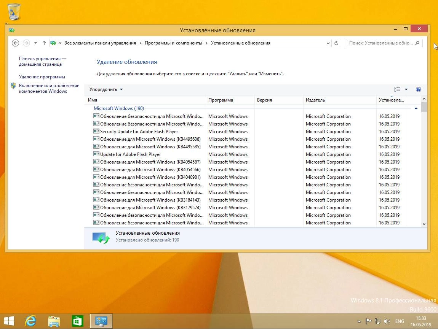
Task: Show hidden breadcrumb locations double chevron
Action: coord(60,43)
